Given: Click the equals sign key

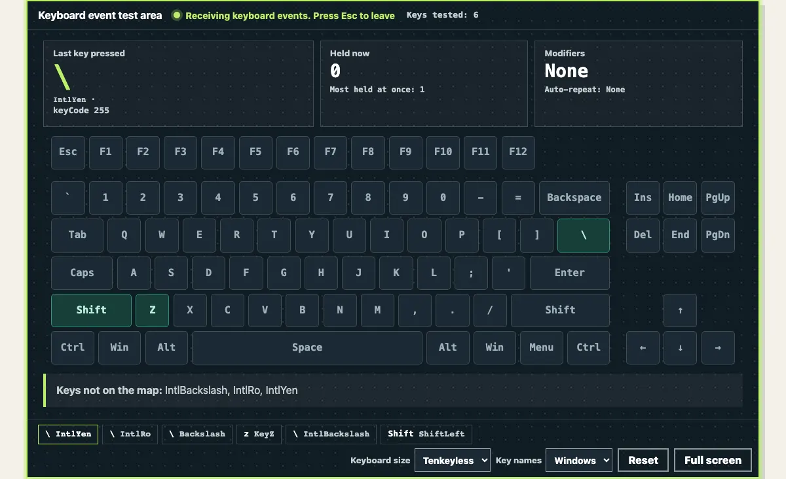Looking at the screenshot, I should pos(518,198).
